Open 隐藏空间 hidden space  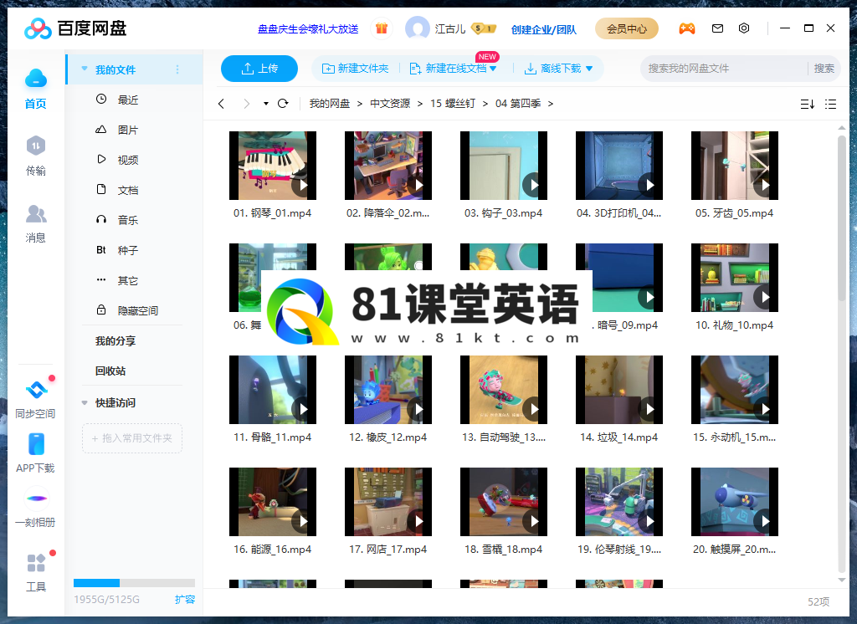click(138, 310)
